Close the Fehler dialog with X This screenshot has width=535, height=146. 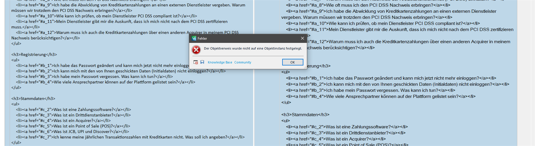click(x=302, y=38)
